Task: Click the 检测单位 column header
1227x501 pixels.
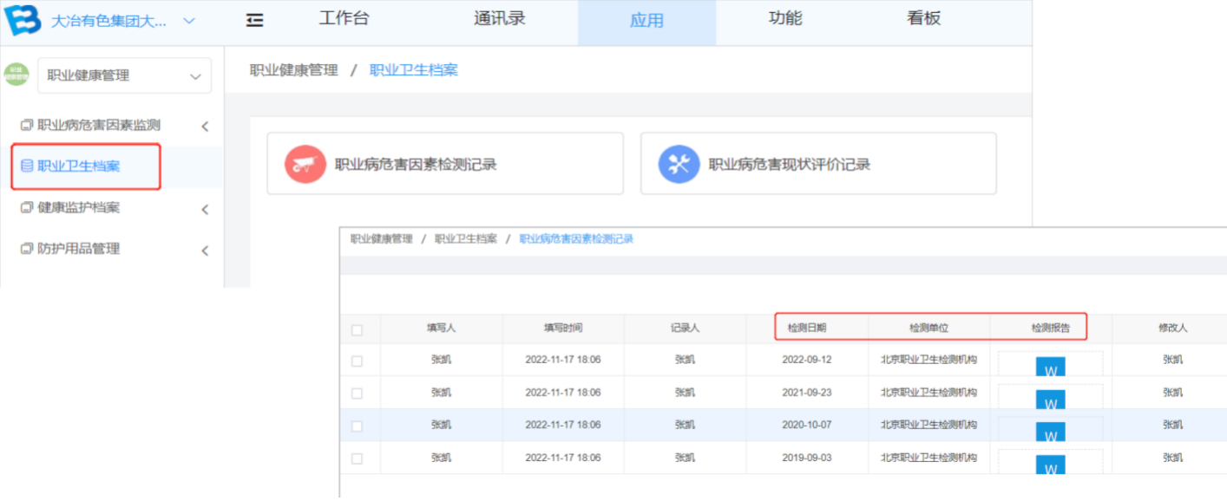Action: pos(928,329)
